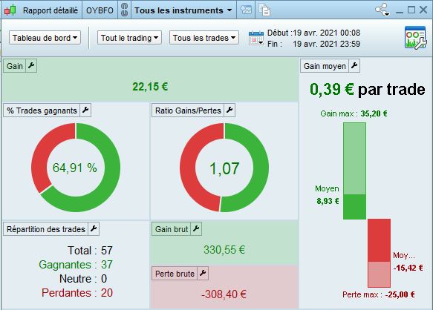433x310 pixels.
Task: Click the 0,39 € par trade value
Action: point(367,89)
